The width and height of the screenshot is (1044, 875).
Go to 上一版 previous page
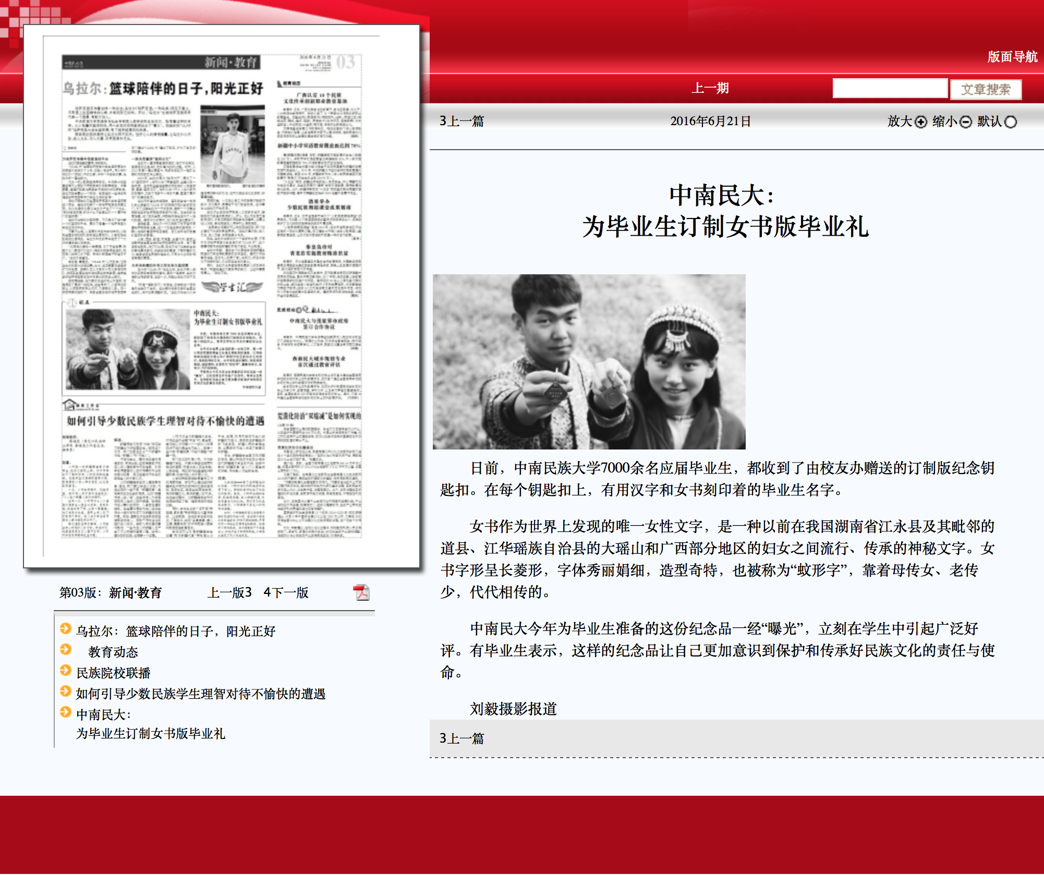tap(229, 592)
